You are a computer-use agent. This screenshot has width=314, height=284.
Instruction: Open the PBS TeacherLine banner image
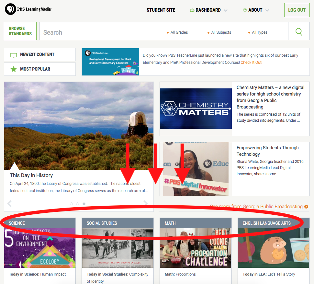pyautogui.click(x=110, y=62)
